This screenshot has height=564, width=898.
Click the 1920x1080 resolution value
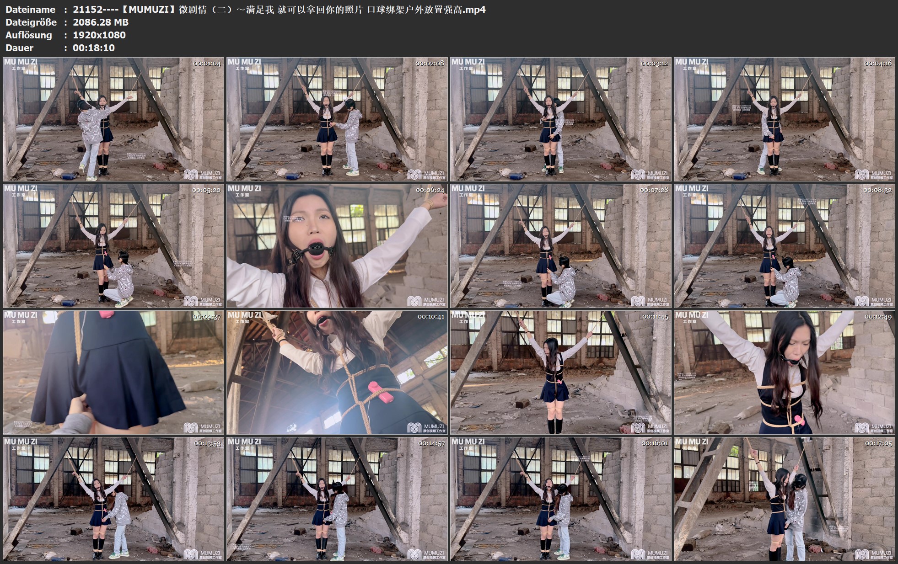pos(99,35)
